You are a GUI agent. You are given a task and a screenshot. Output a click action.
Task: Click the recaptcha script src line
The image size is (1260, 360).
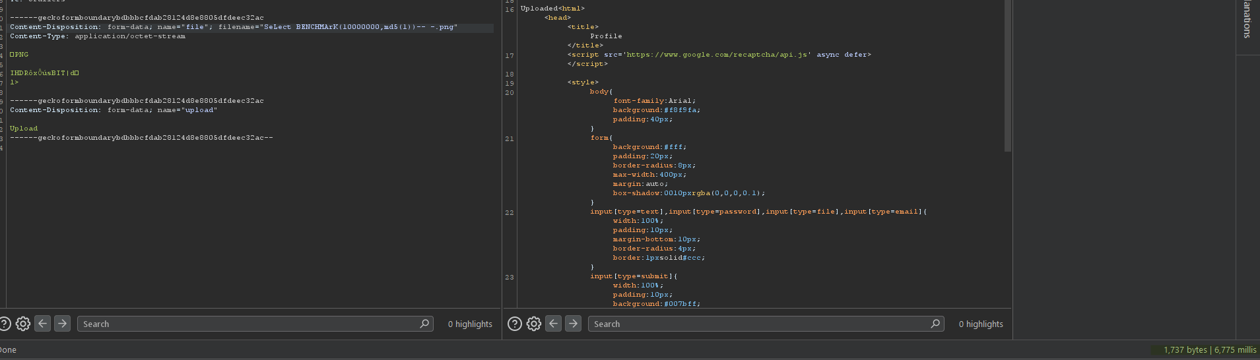pyautogui.click(x=719, y=55)
